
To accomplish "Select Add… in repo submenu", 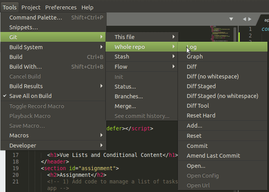I will coord(223,126).
